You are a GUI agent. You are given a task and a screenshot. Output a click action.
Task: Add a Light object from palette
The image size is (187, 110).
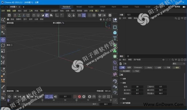115,92
